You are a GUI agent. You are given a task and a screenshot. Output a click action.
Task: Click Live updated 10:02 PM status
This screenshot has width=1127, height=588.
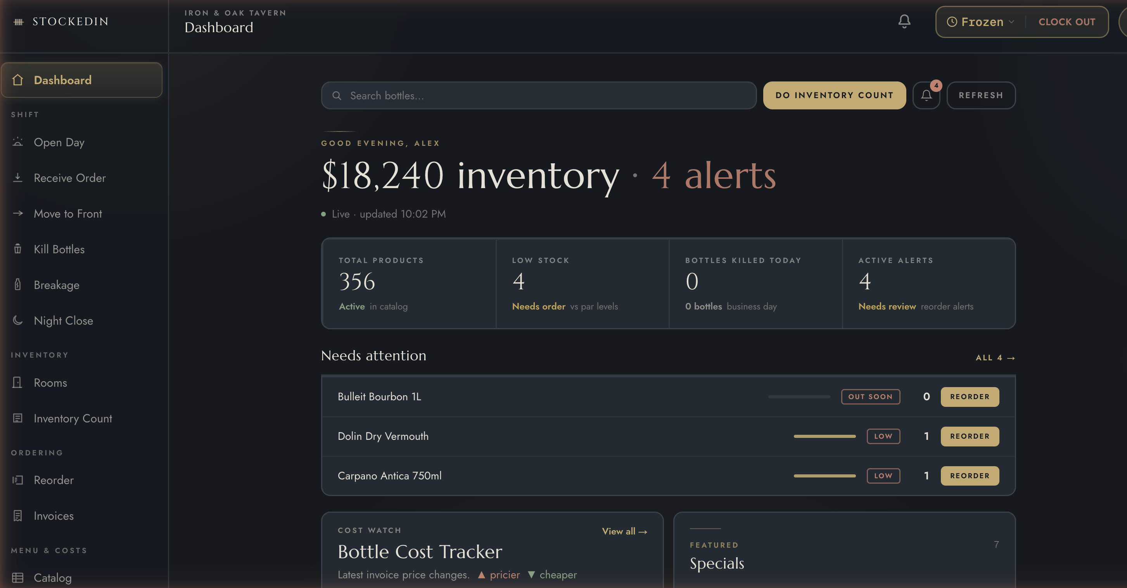(384, 214)
